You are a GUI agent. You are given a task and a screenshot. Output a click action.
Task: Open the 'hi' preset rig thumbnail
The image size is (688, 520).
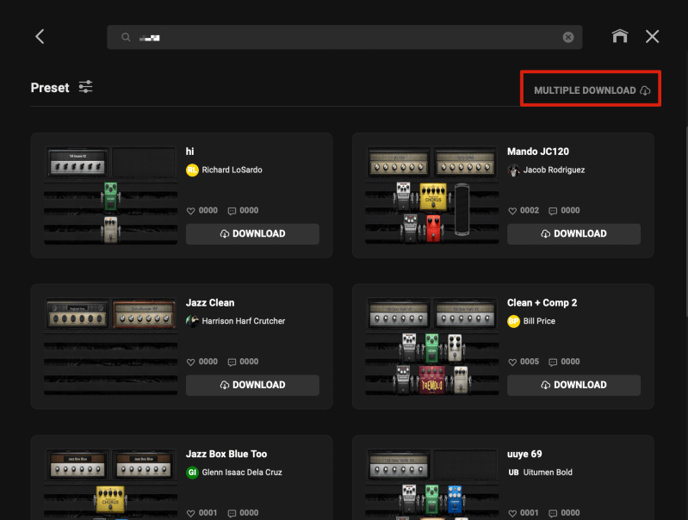tap(110, 195)
